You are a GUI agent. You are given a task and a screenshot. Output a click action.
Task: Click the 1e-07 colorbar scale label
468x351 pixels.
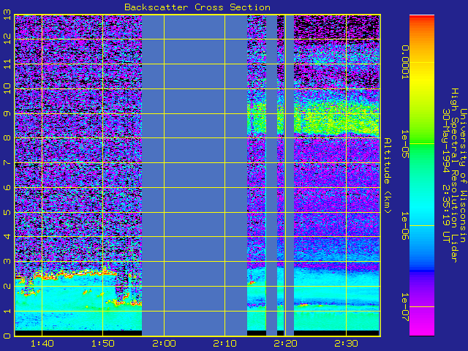404,307
